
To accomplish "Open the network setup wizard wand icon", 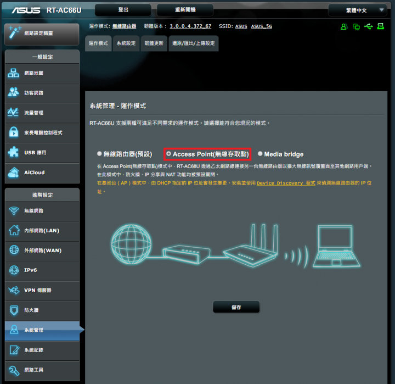I will pyautogui.click(x=14, y=32).
